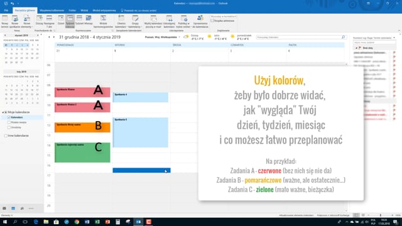The height and width of the screenshot is (226, 402).
Task: Switch to the full Tydzień week view
Action: [80, 21]
